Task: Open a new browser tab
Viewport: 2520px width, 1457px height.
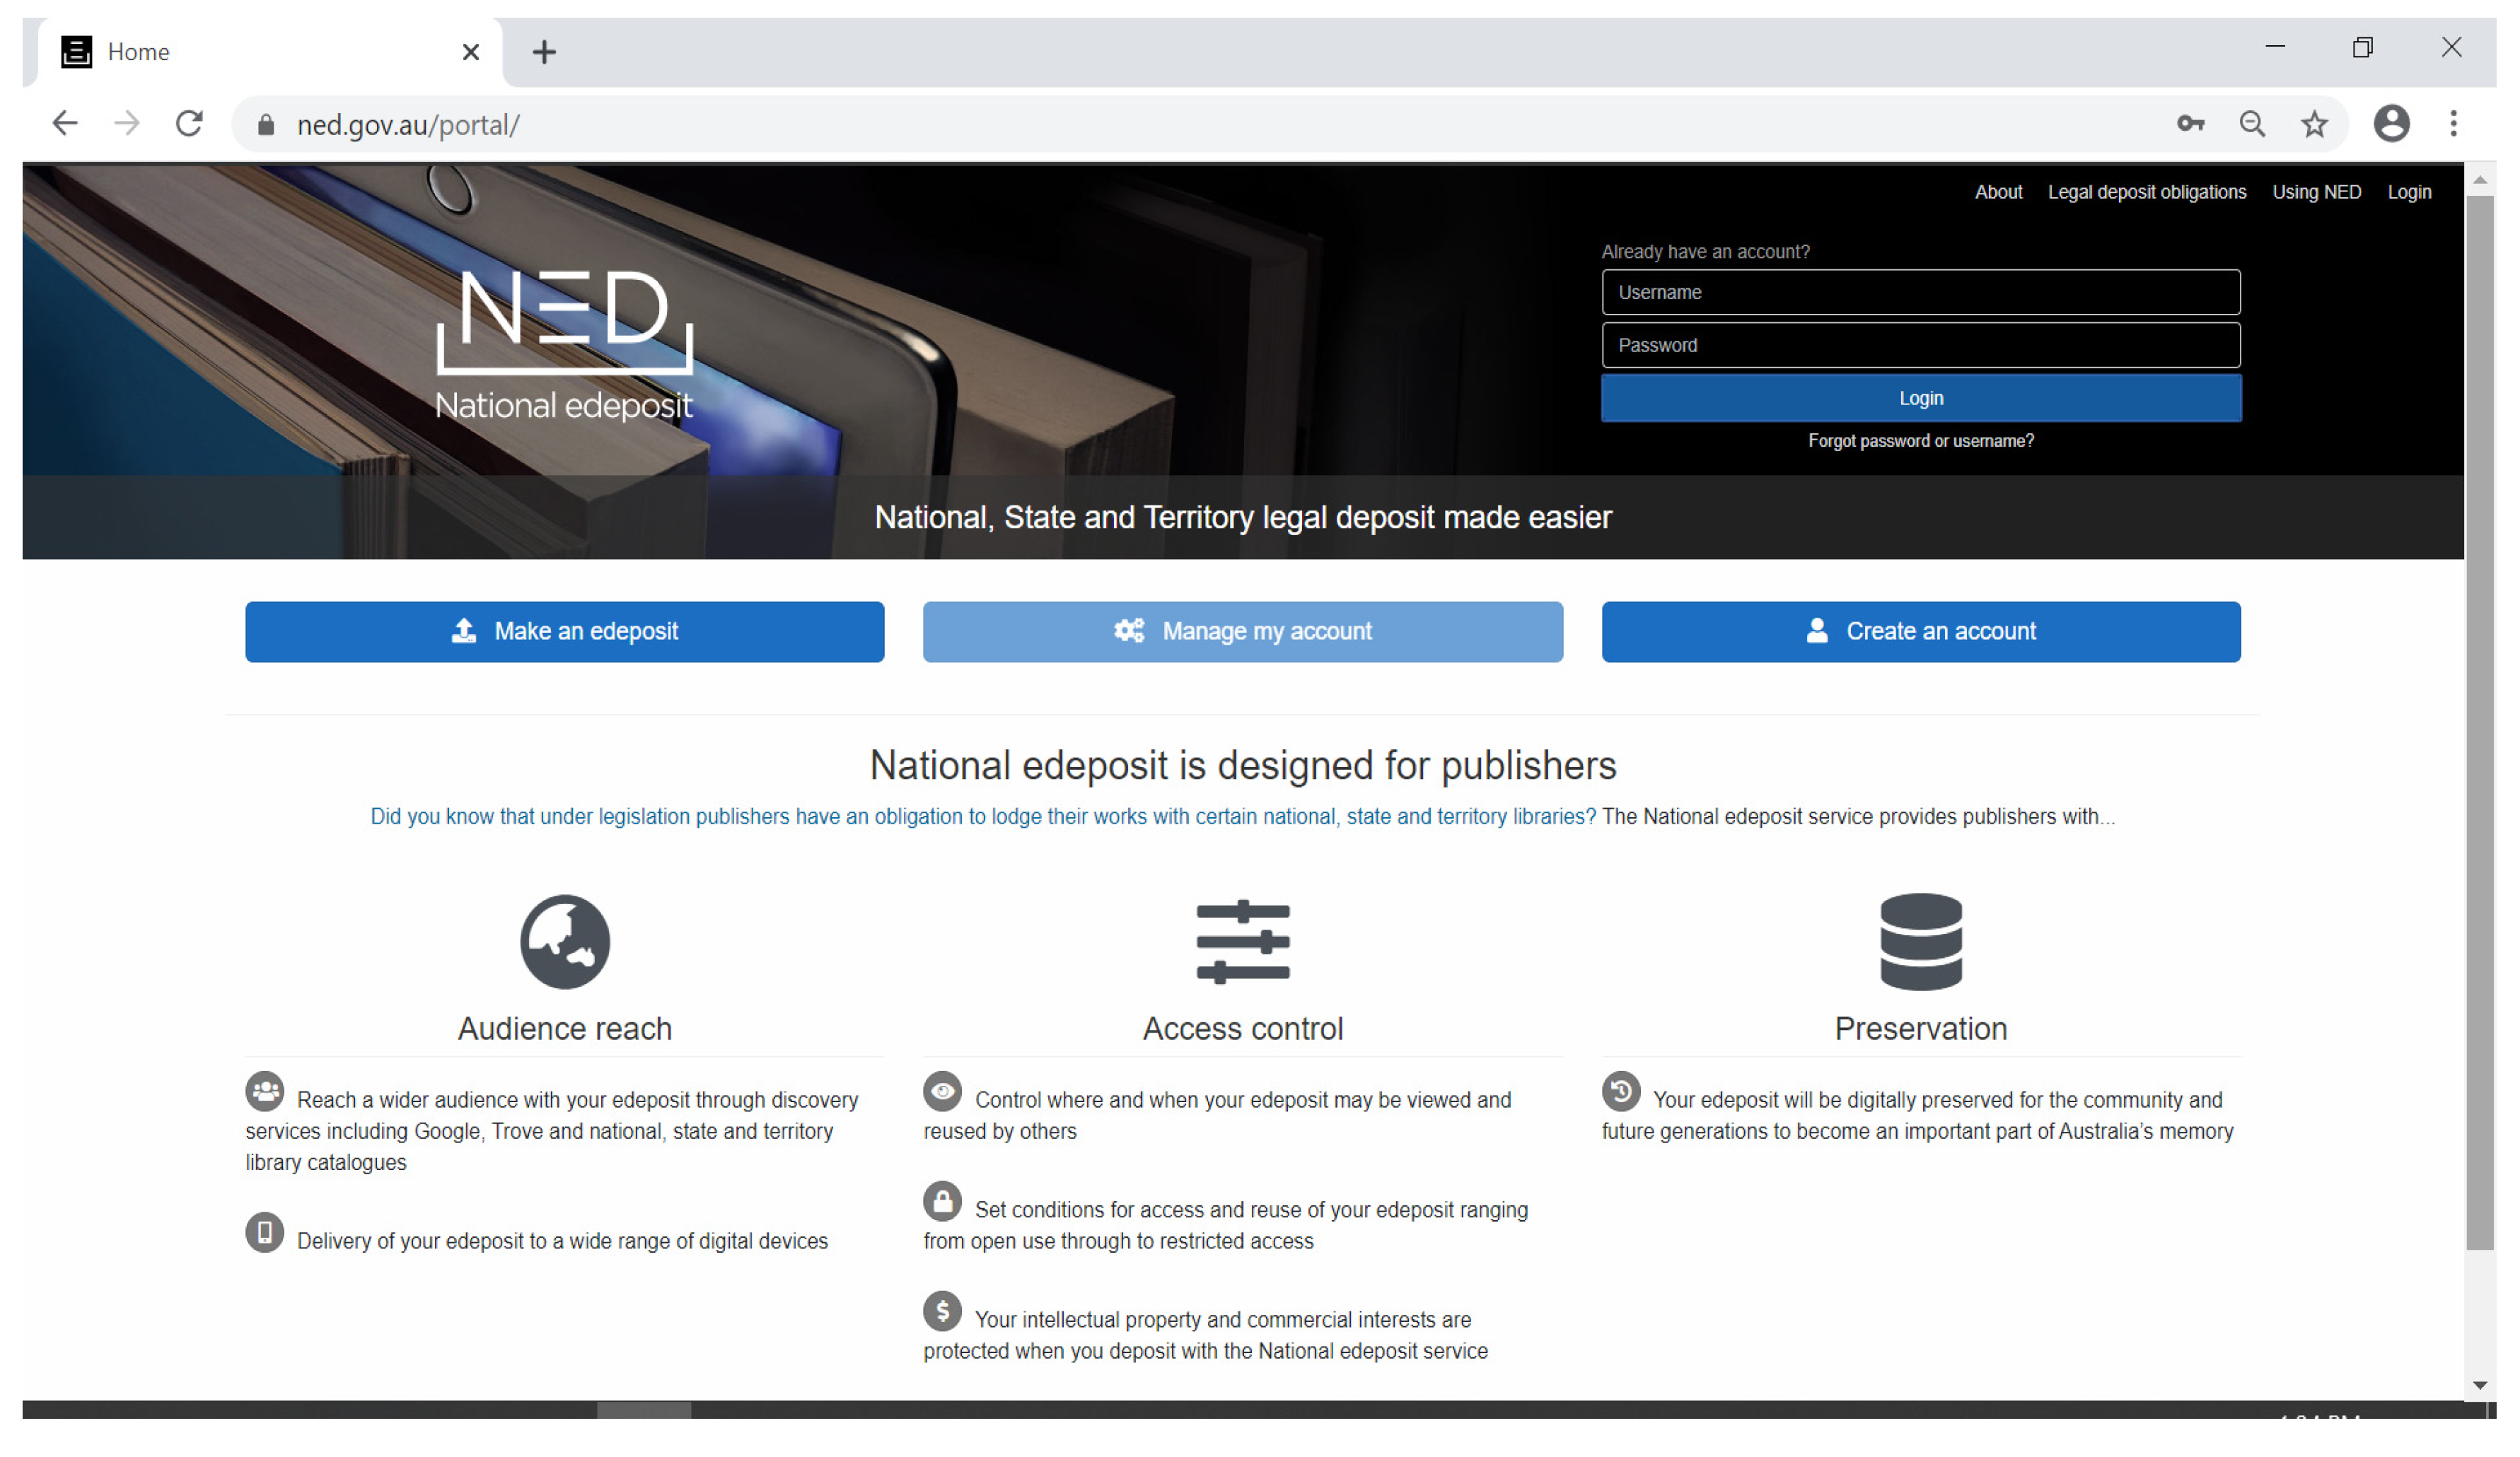Action: click(x=544, y=52)
